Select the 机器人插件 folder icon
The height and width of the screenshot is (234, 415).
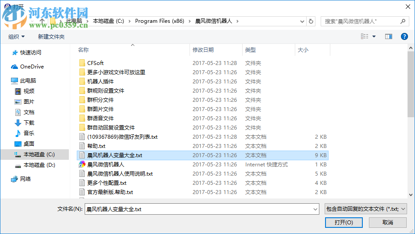(x=82, y=81)
